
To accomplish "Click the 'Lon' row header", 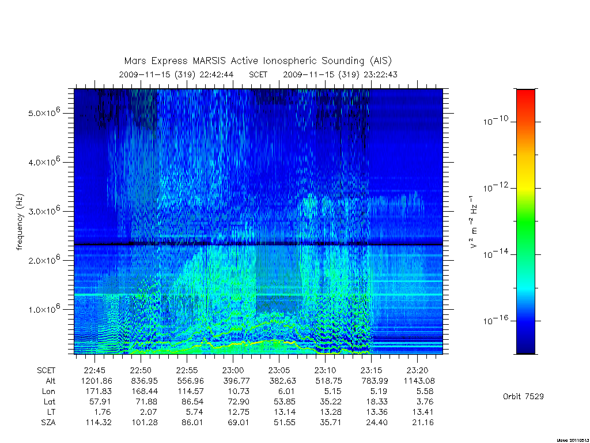I will pos(49,392).
